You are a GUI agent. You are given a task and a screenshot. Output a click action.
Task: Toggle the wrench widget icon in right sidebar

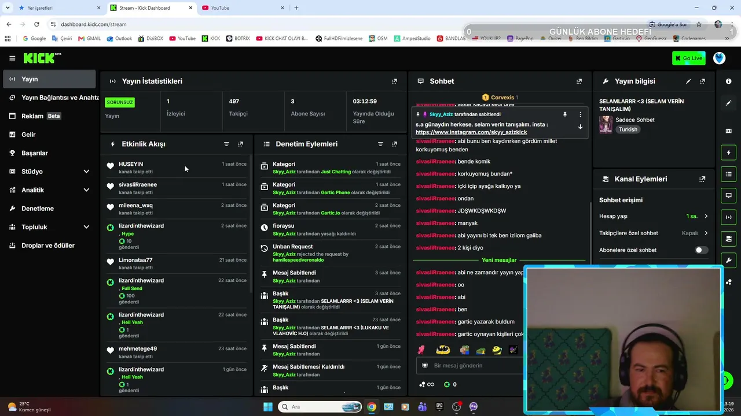click(x=728, y=260)
